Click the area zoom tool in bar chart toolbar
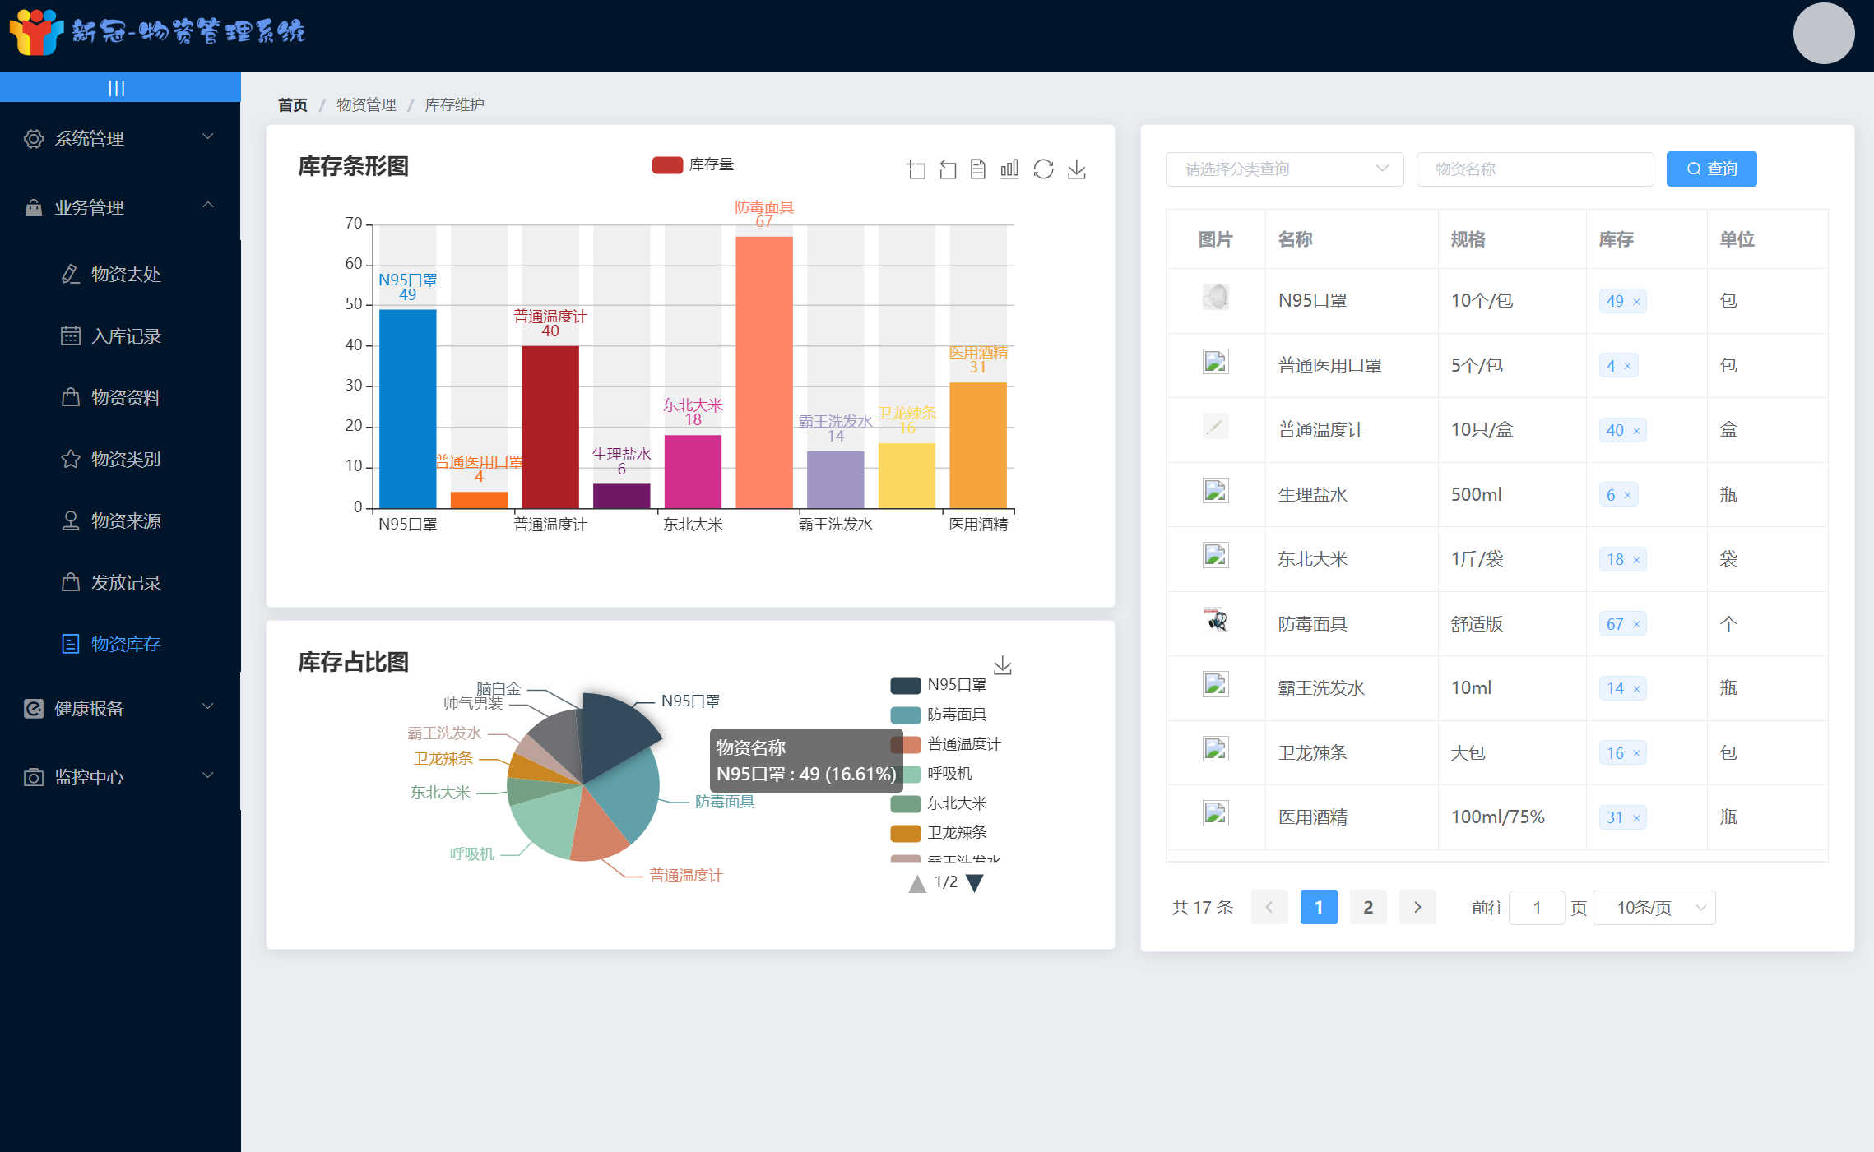1874x1152 pixels. [x=916, y=169]
